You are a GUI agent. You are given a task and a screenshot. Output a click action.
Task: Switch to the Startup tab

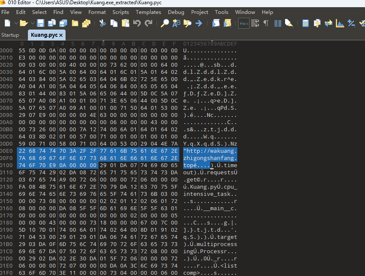[10, 35]
